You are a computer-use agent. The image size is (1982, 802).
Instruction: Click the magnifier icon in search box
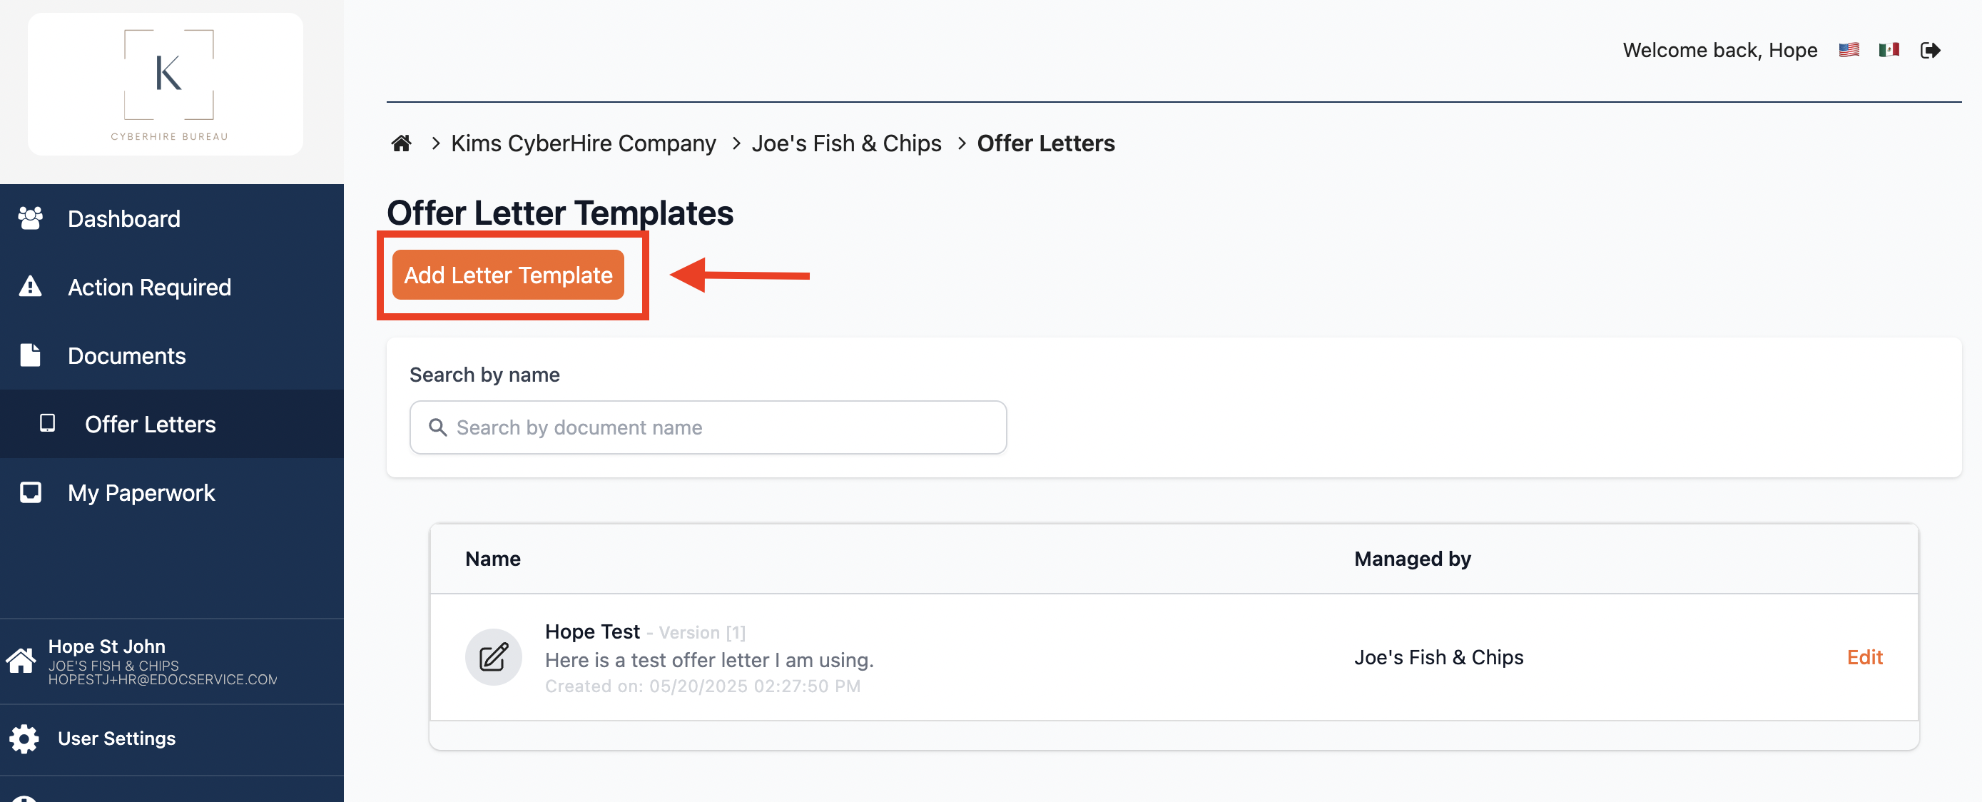[438, 427]
